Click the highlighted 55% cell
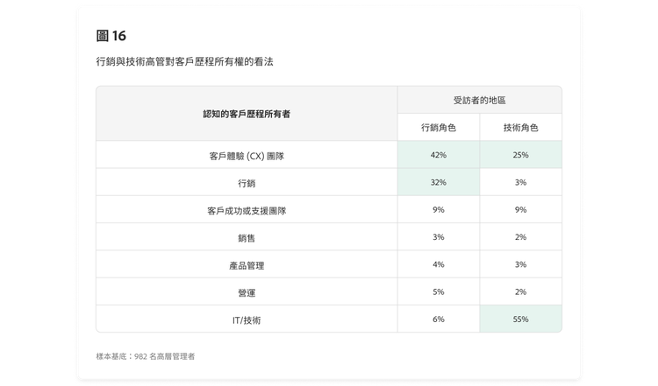 [520, 319]
